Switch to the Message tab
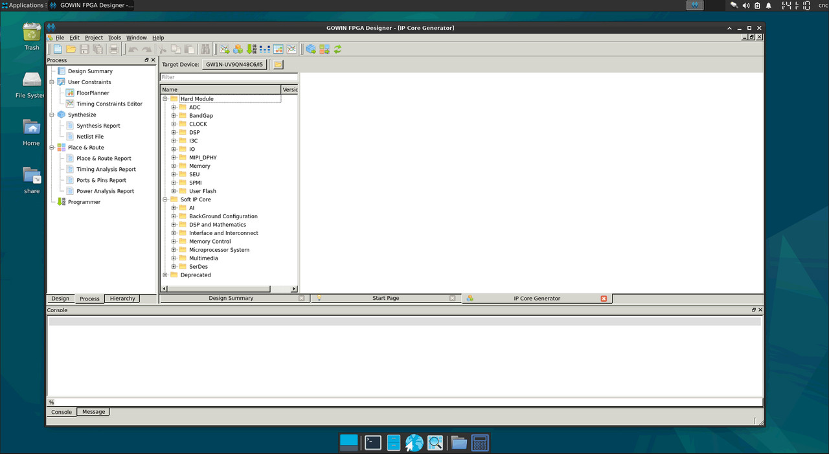This screenshot has height=454, width=829. point(93,412)
